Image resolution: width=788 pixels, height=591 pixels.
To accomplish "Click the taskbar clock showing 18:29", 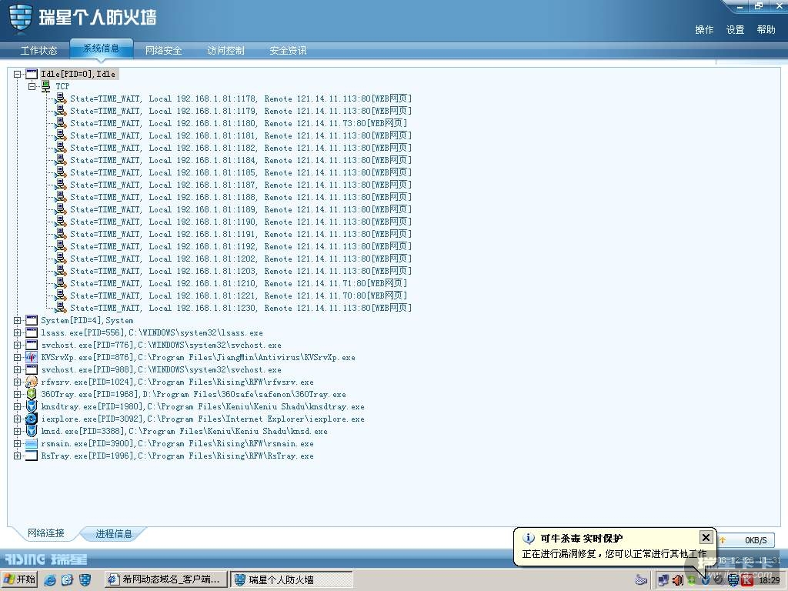I will [769, 580].
